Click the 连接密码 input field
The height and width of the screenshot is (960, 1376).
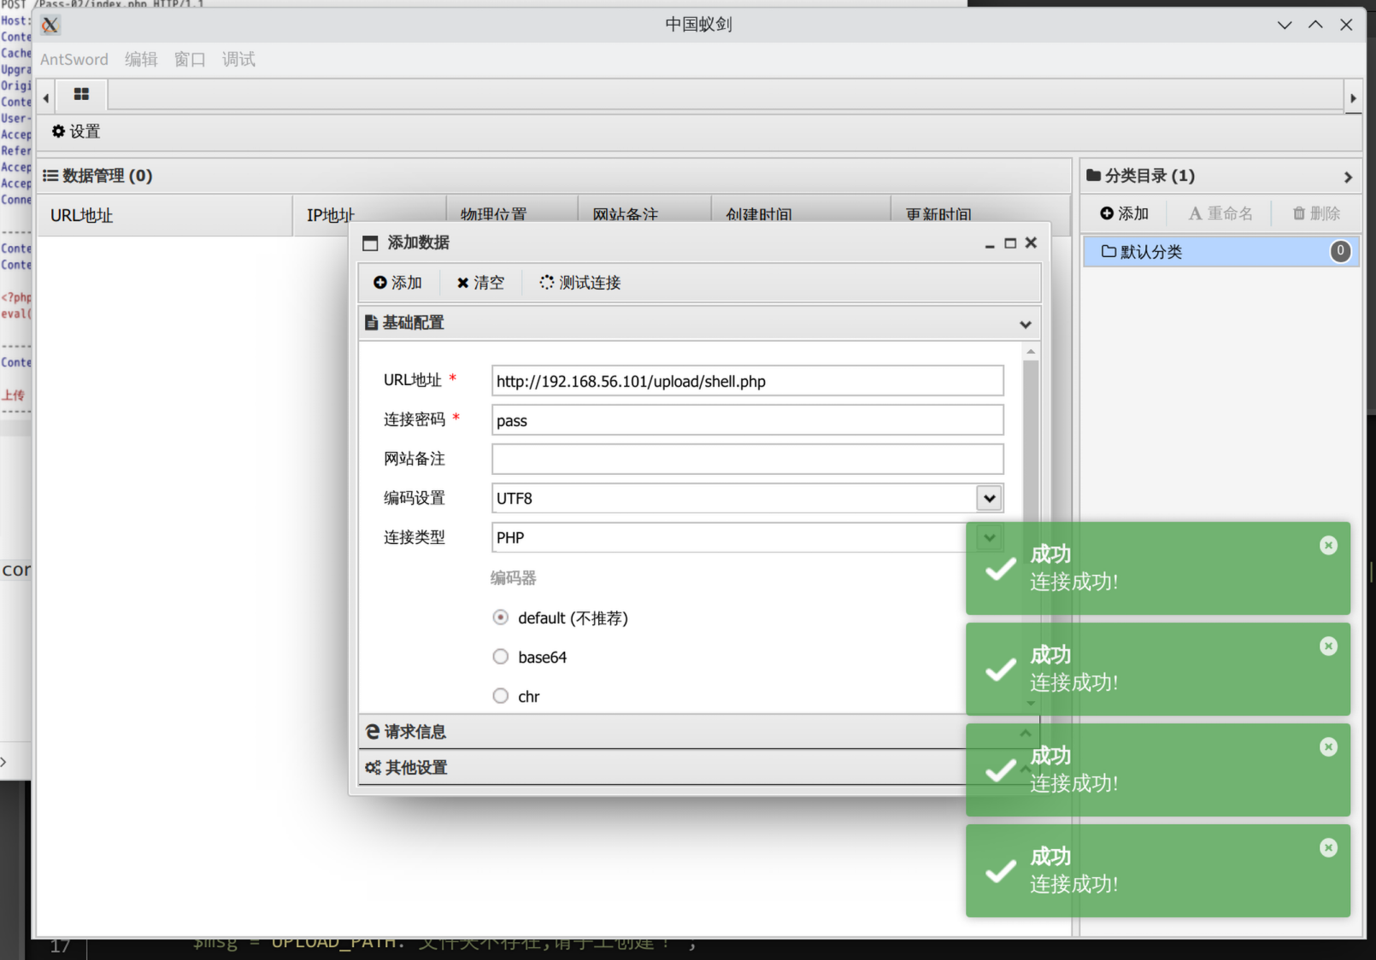pos(748,420)
